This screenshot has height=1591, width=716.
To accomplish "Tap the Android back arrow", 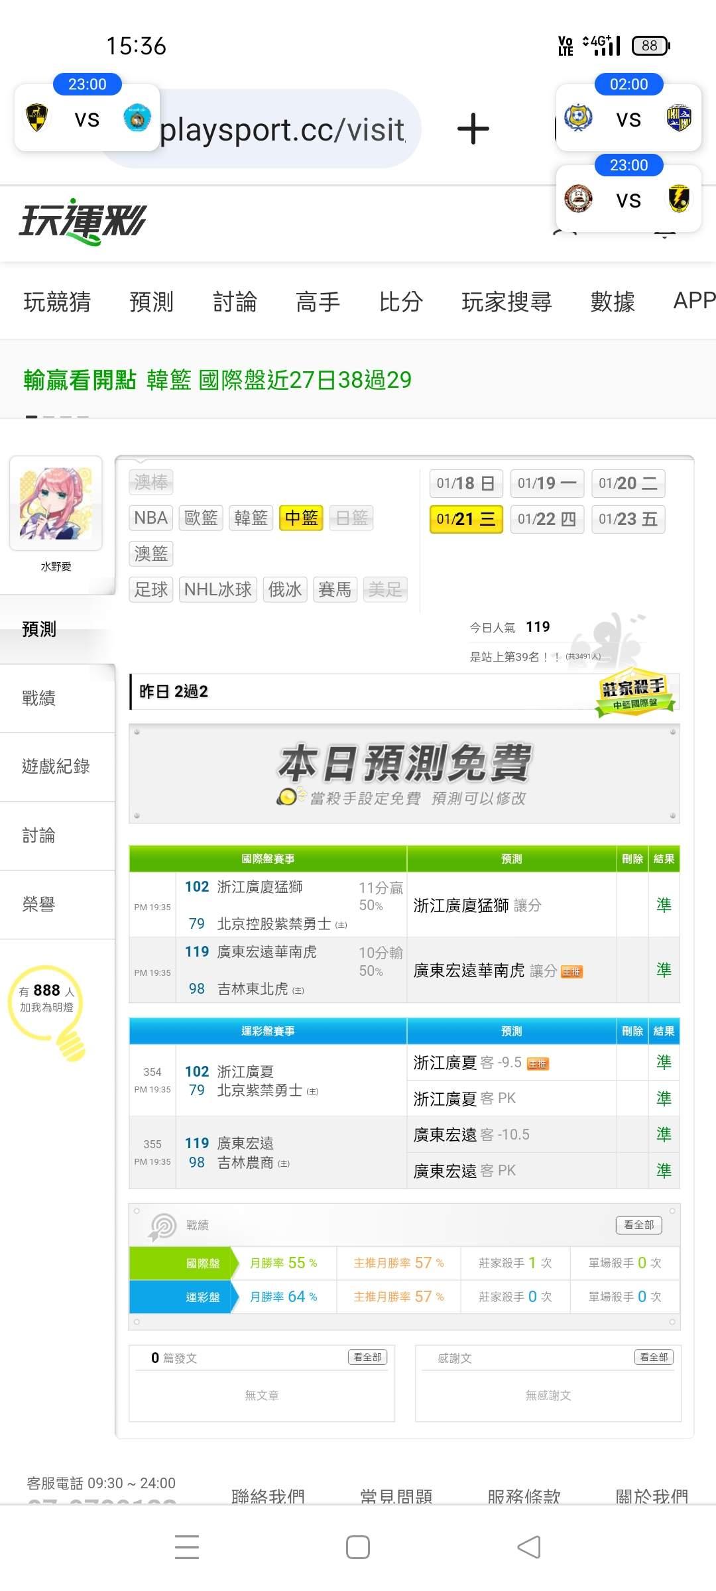I will click(x=529, y=1547).
